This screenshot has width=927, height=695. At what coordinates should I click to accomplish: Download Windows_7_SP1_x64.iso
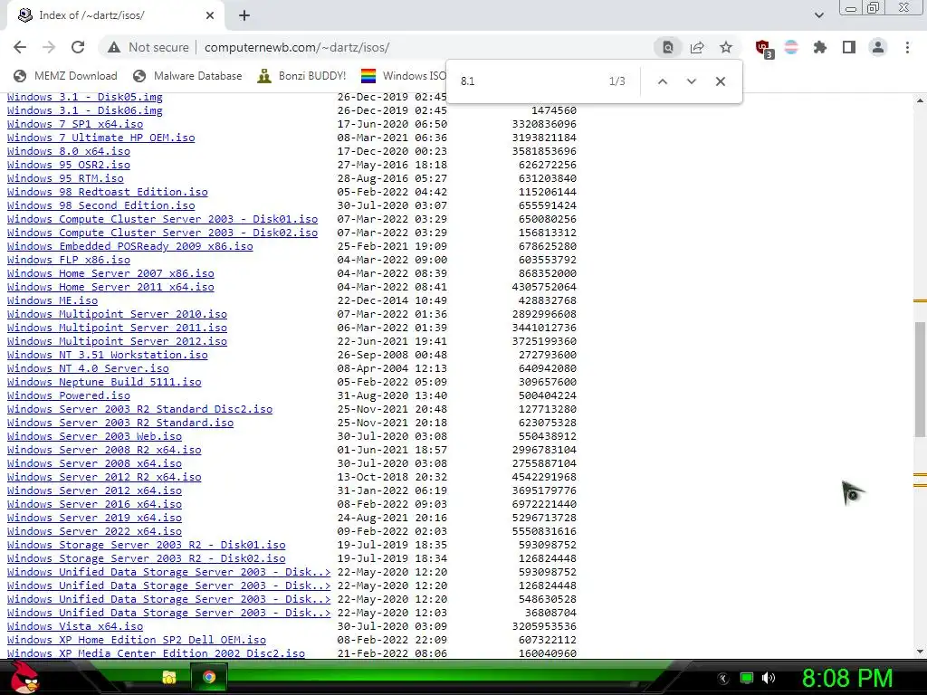(x=75, y=124)
